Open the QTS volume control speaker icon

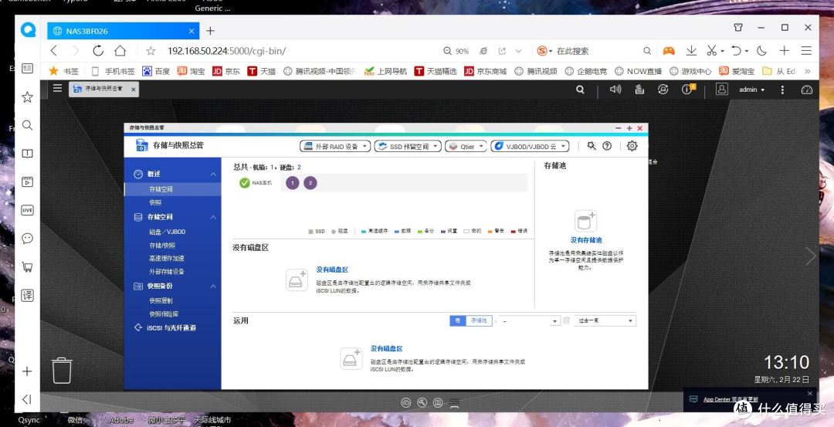point(615,90)
